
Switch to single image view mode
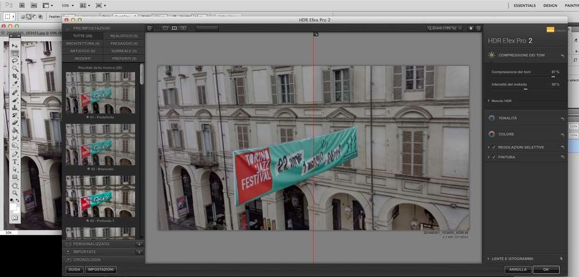click(x=165, y=28)
